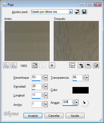Image resolution: width=104 pixels, height=123 pixels.
Task: Open Ajustes pred. presets dropdown
Action: coord(71,12)
